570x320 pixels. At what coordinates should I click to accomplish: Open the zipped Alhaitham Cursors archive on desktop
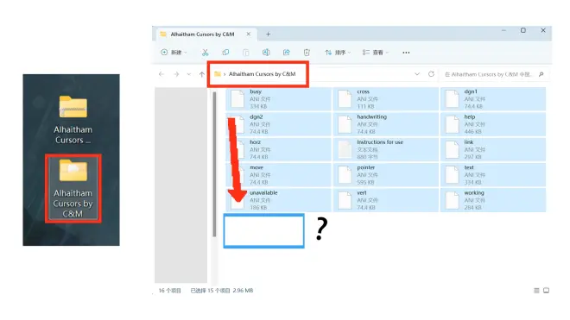pyautogui.click(x=73, y=120)
